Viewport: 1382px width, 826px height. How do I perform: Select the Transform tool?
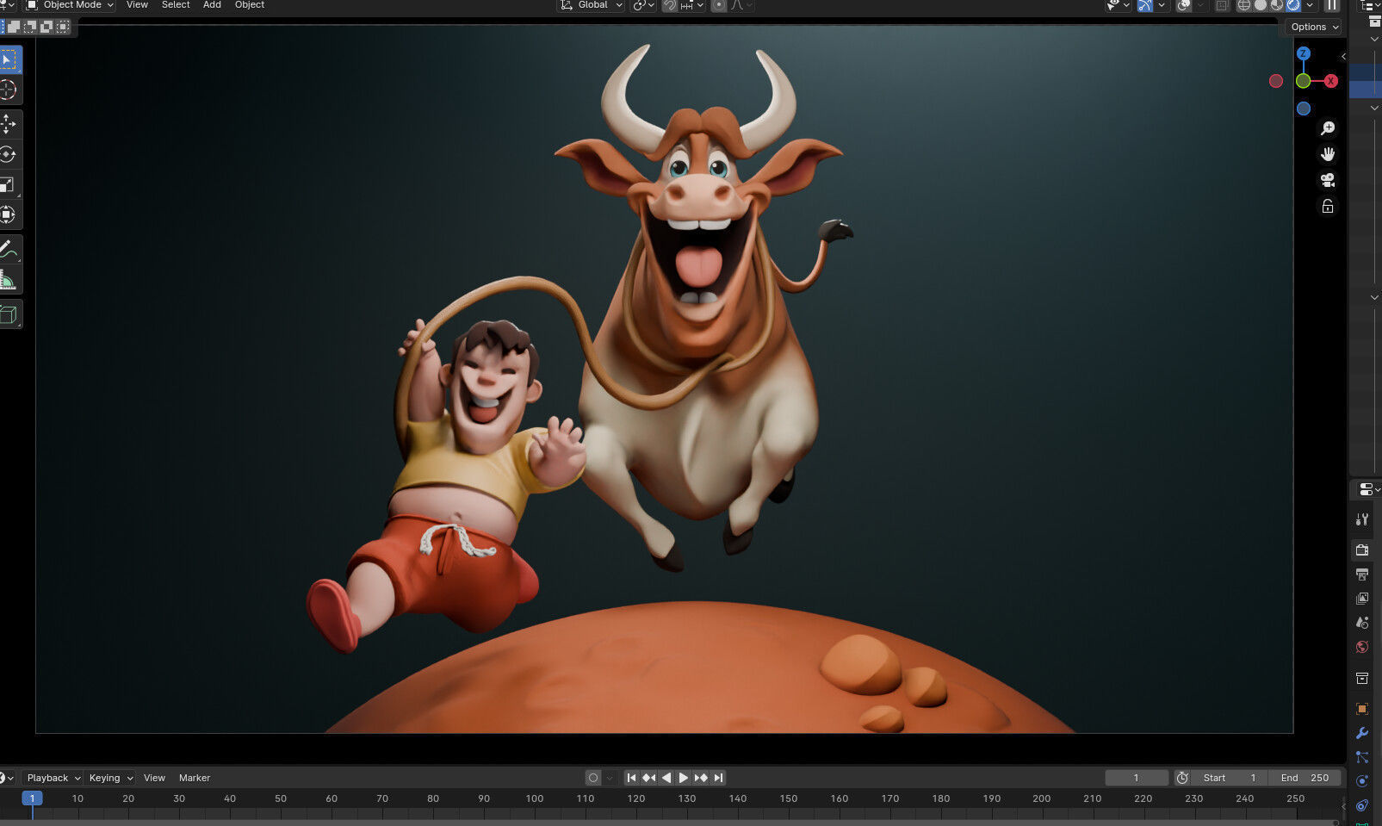point(9,214)
